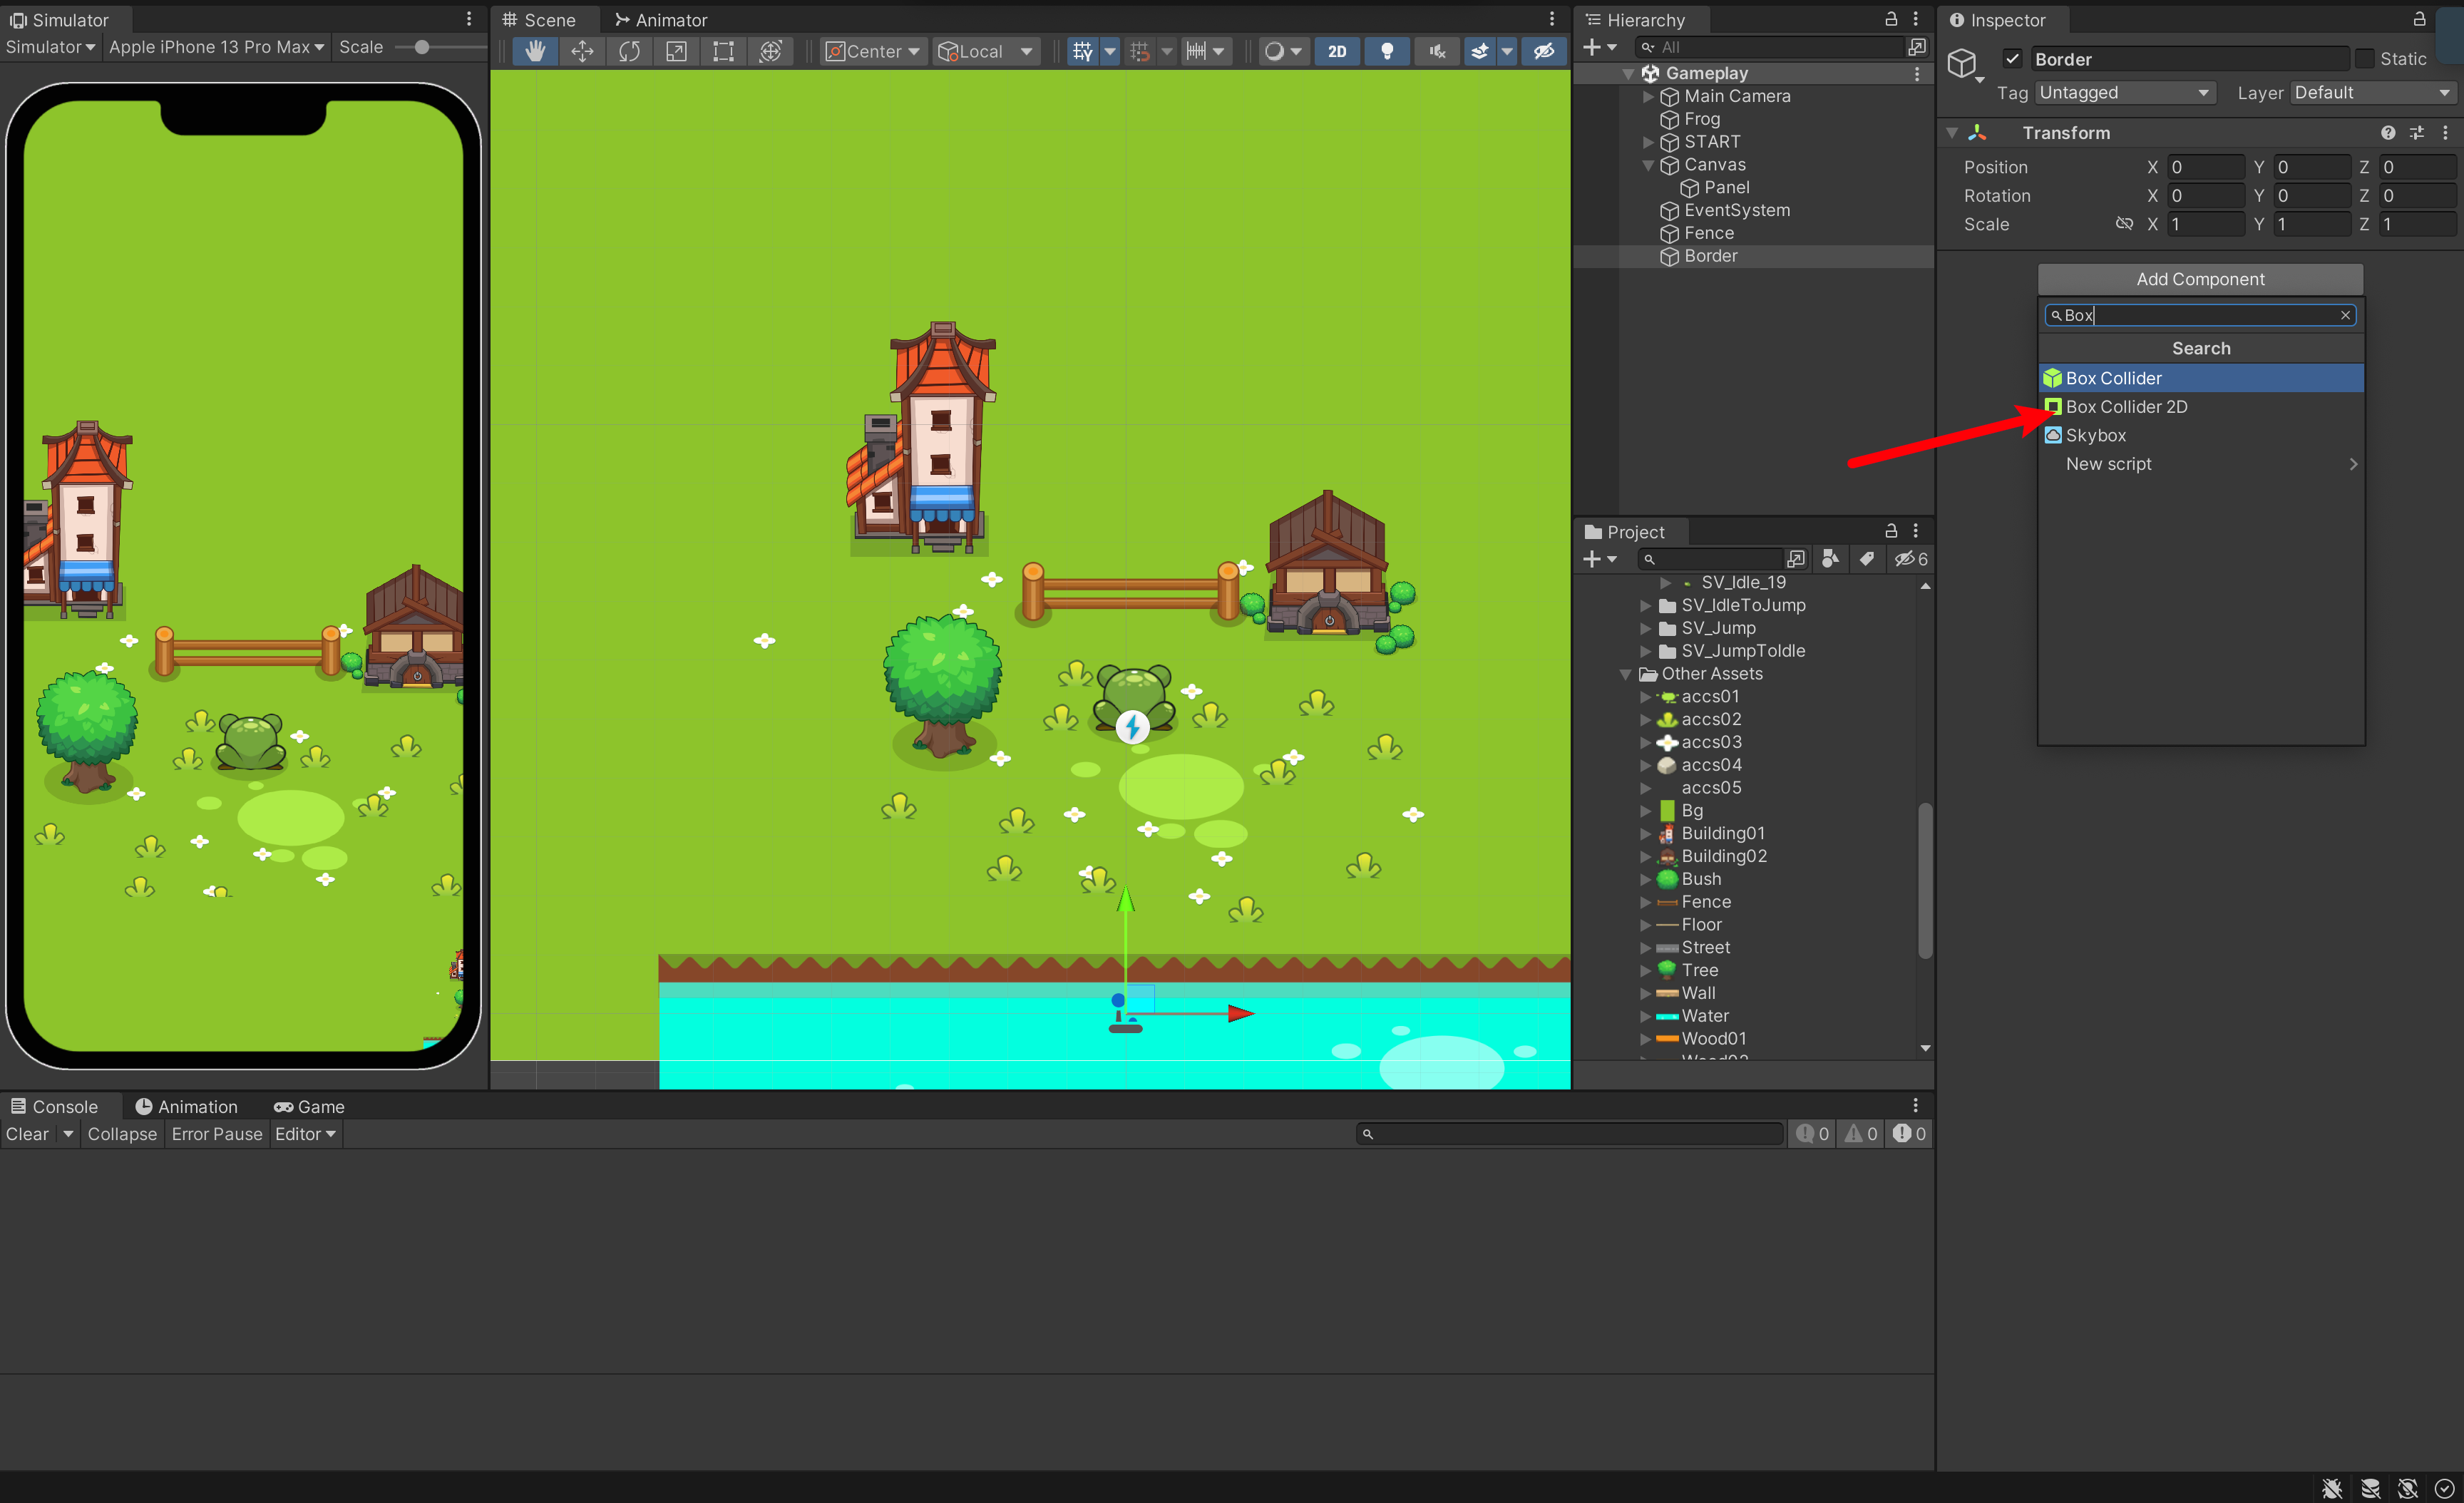Select EventSystem in Hierarchy
2464x1503 pixels.
[x=1736, y=211]
